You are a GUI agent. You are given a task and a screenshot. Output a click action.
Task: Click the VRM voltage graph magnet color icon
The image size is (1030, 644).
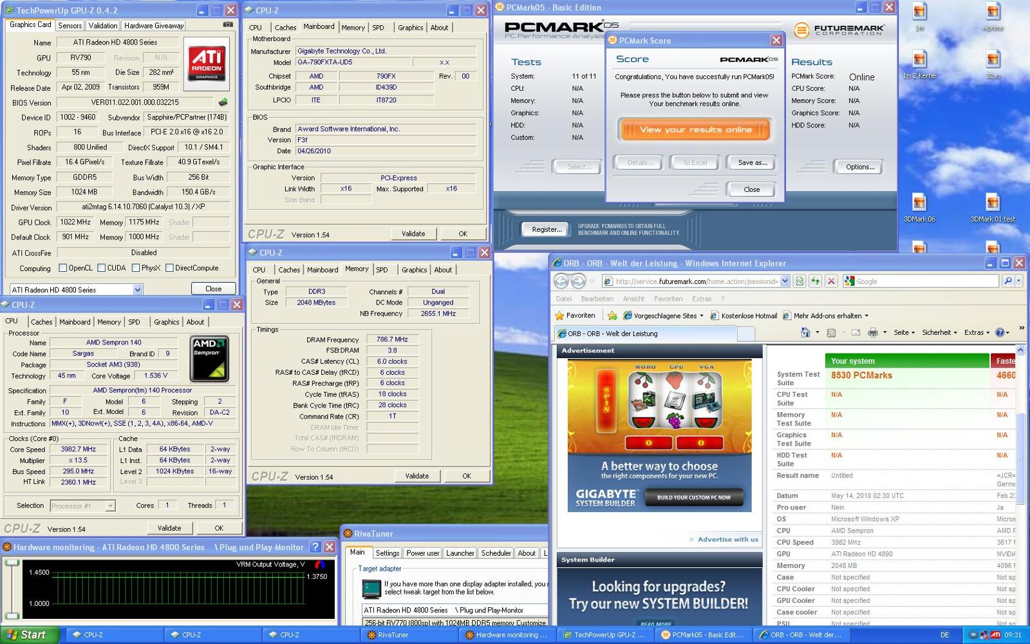pos(320,565)
